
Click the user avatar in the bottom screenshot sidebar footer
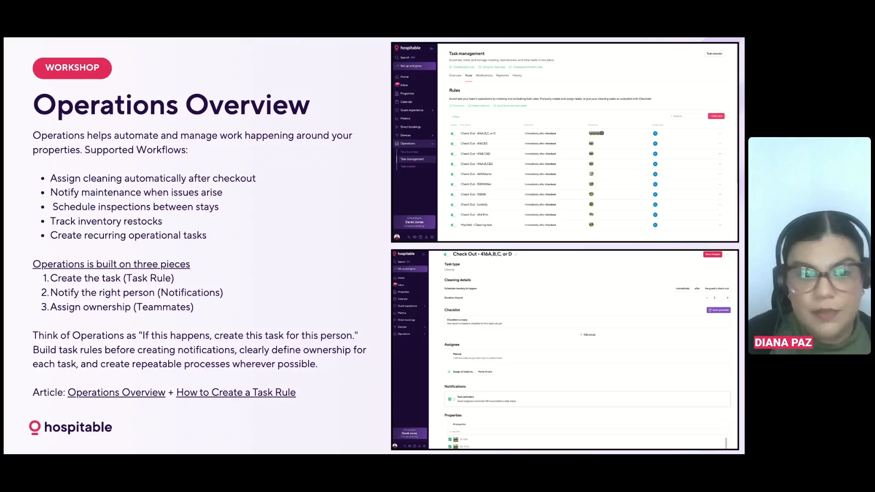pyautogui.click(x=395, y=446)
